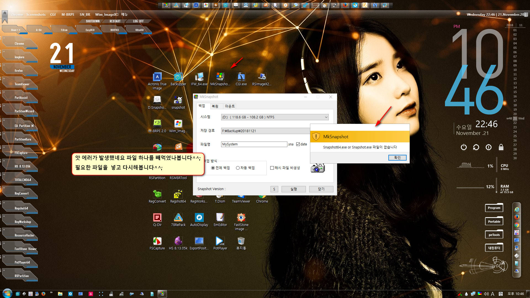Click the volume icon in system tray
530x298 pixels.
[486, 294]
